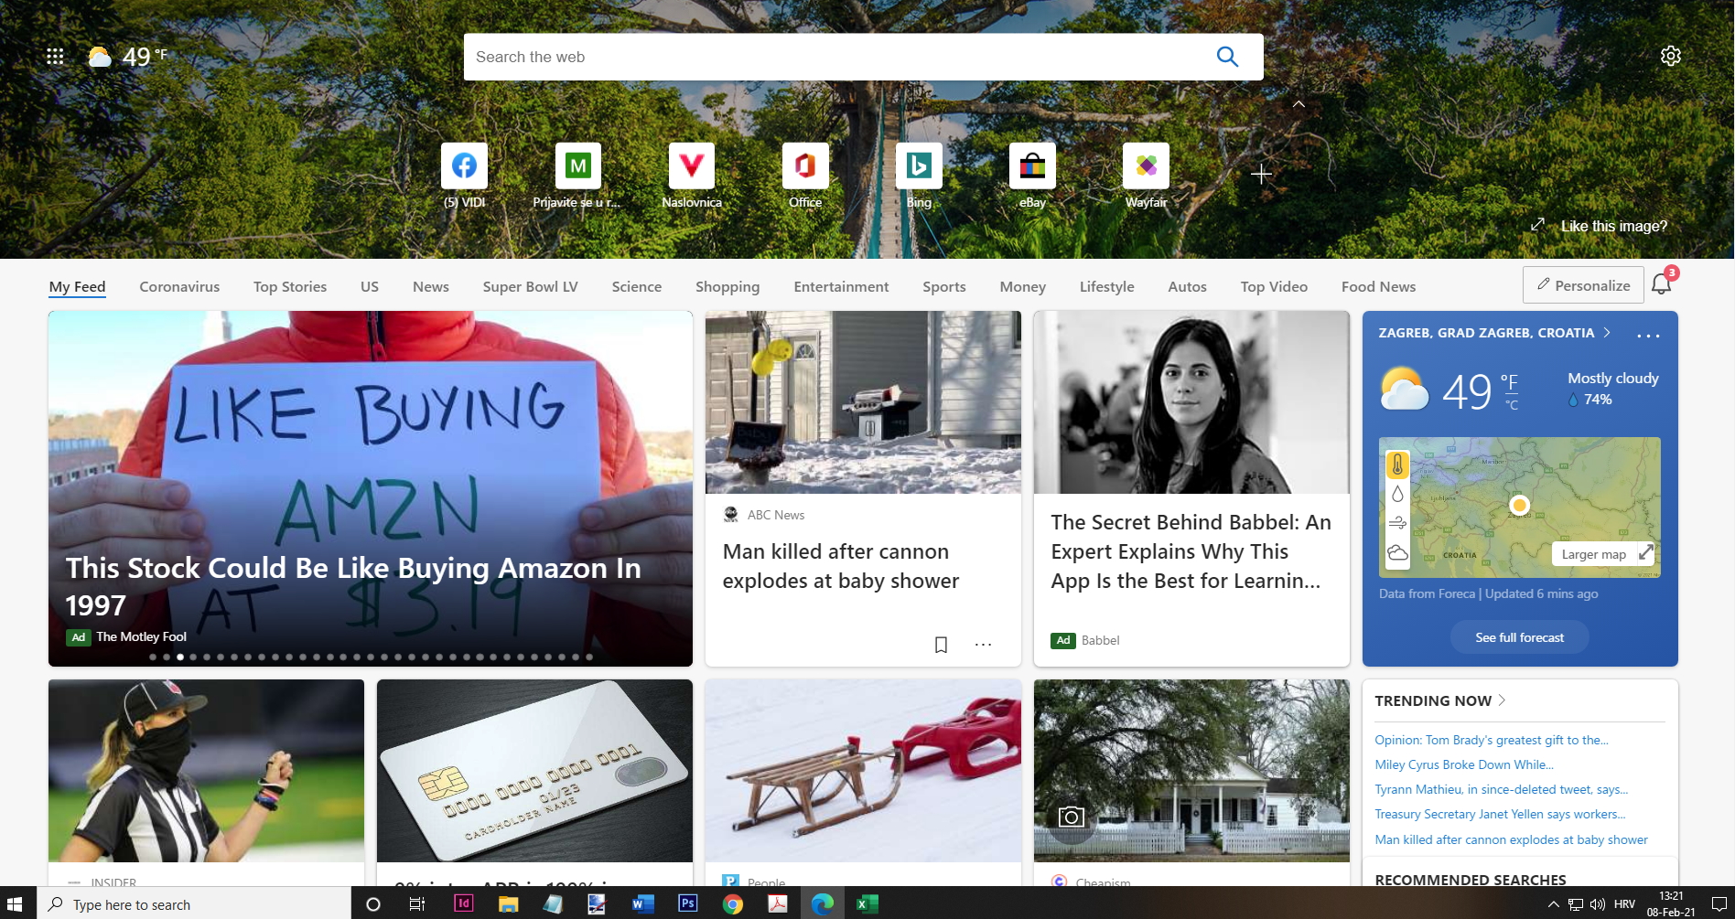The image size is (1735, 919).
Task: Open Windows Action Center notifications
Action: (1718, 903)
